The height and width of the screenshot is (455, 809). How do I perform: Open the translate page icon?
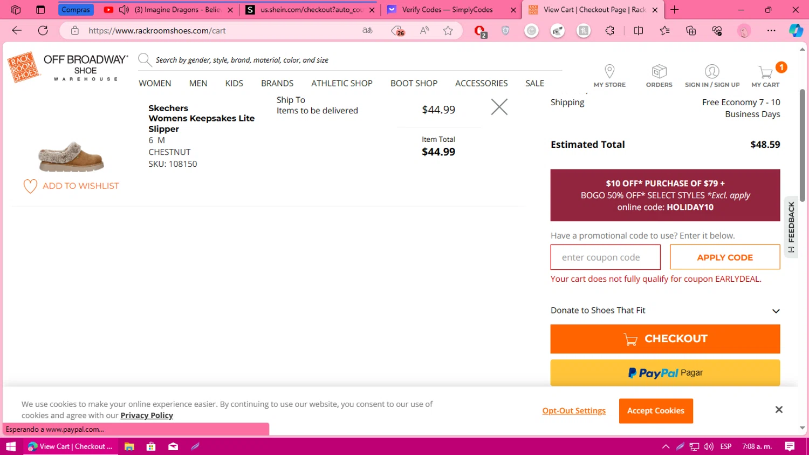(368, 31)
